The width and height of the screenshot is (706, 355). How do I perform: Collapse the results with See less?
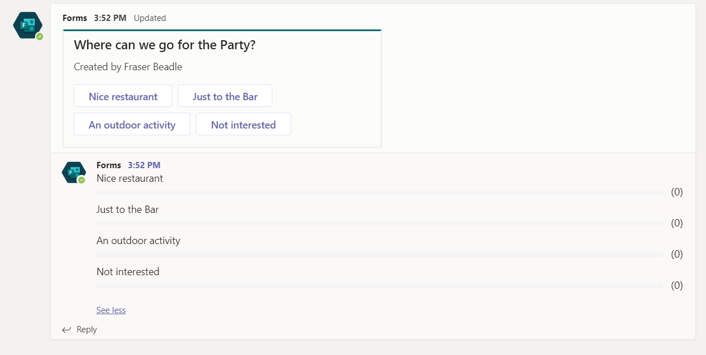click(x=111, y=310)
